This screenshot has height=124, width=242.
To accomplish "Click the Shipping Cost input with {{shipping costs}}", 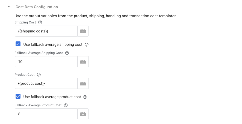I will tap(46, 31).
